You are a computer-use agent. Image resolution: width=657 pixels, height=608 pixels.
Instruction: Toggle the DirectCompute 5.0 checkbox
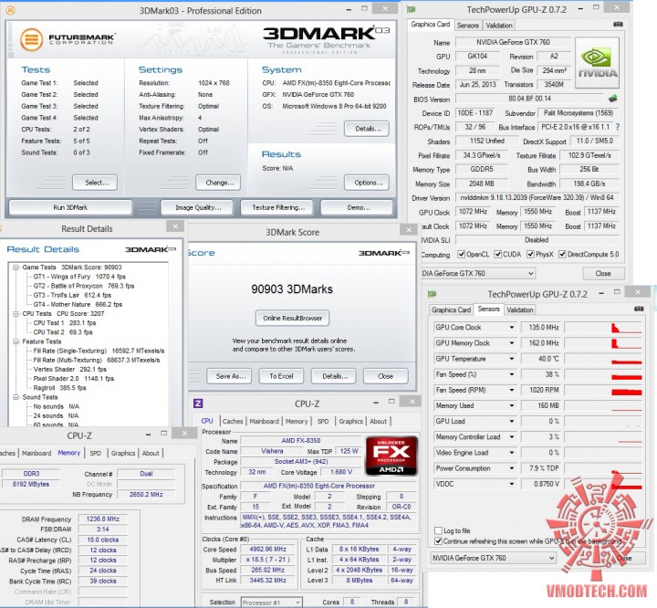click(562, 254)
